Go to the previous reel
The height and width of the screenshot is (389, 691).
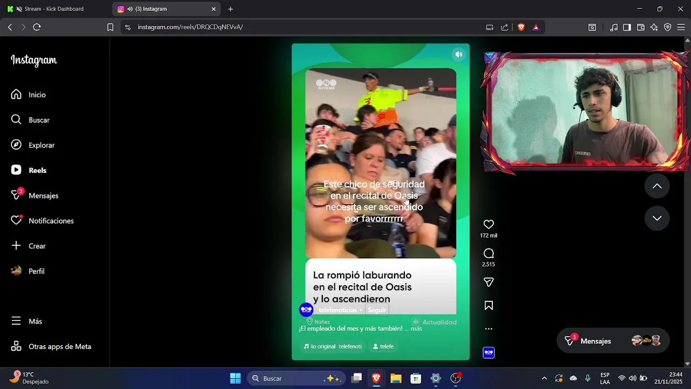click(657, 186)
